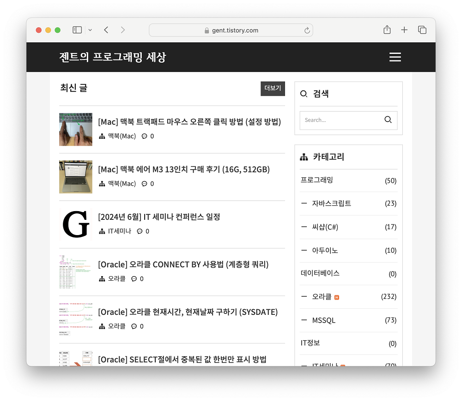Image resolution: width=462 pixels, height=401 pixels.
Task: Click category sitemap icon on SYSDATE post
Action: point(102,326)
